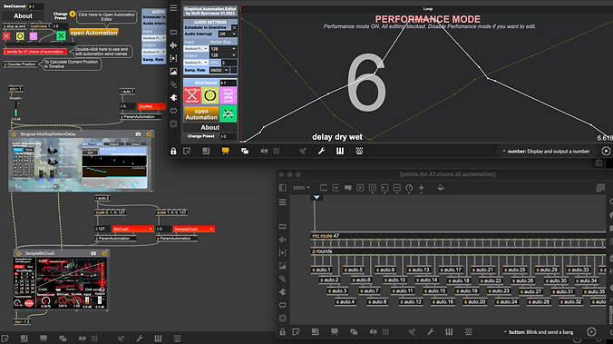Click the green X toggle in editor panel

pos(229,113)
